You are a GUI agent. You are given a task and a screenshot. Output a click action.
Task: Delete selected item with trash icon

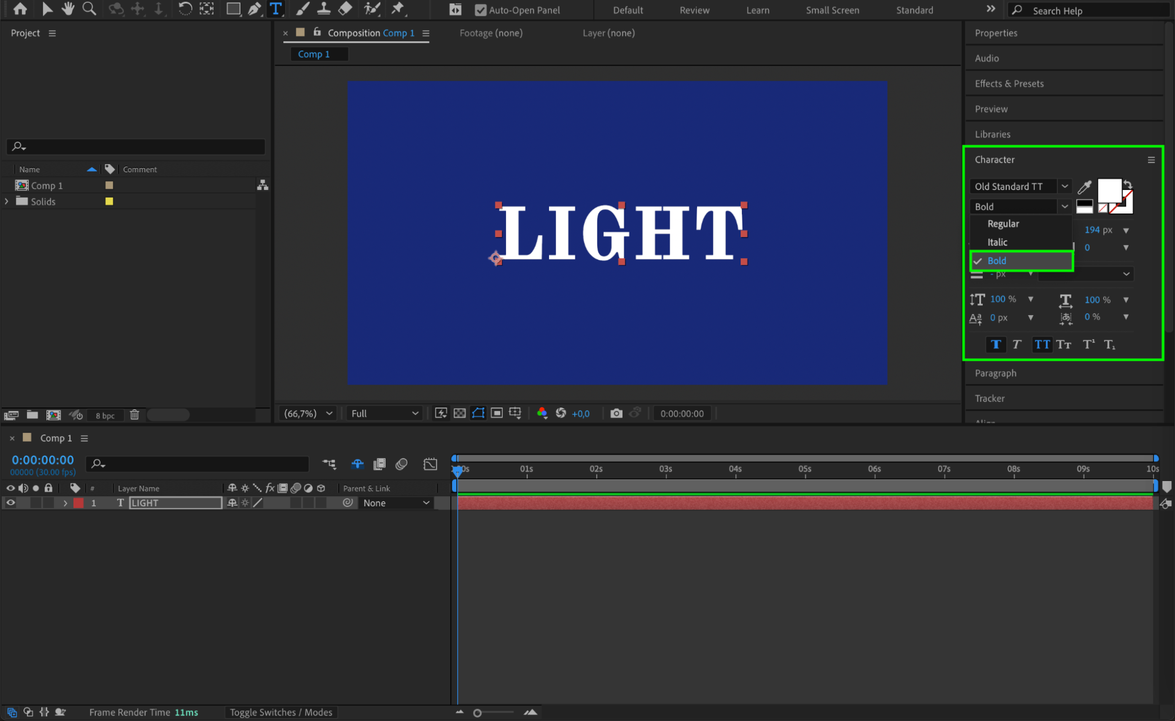click(134, 415)
